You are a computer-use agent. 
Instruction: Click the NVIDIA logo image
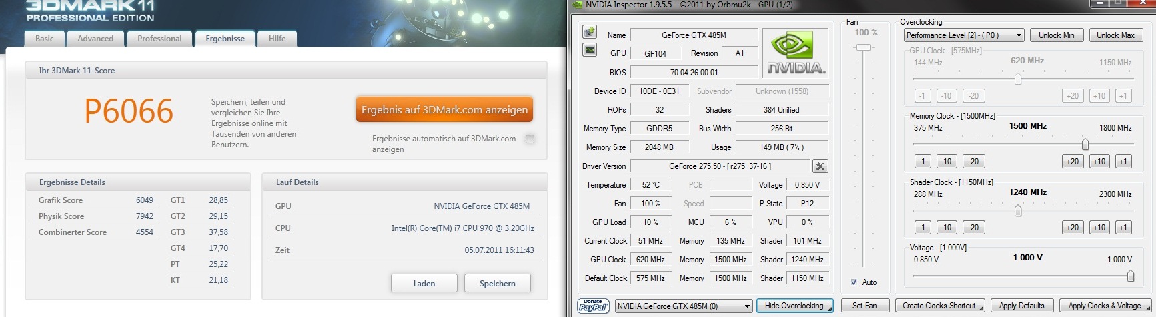pyautogui.click(x=796, y=53)
